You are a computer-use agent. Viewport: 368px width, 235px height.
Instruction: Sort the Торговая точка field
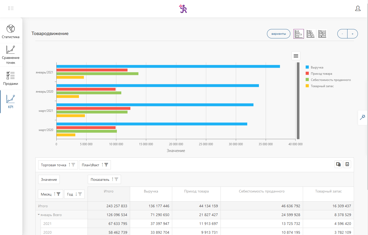coord(69,165)
